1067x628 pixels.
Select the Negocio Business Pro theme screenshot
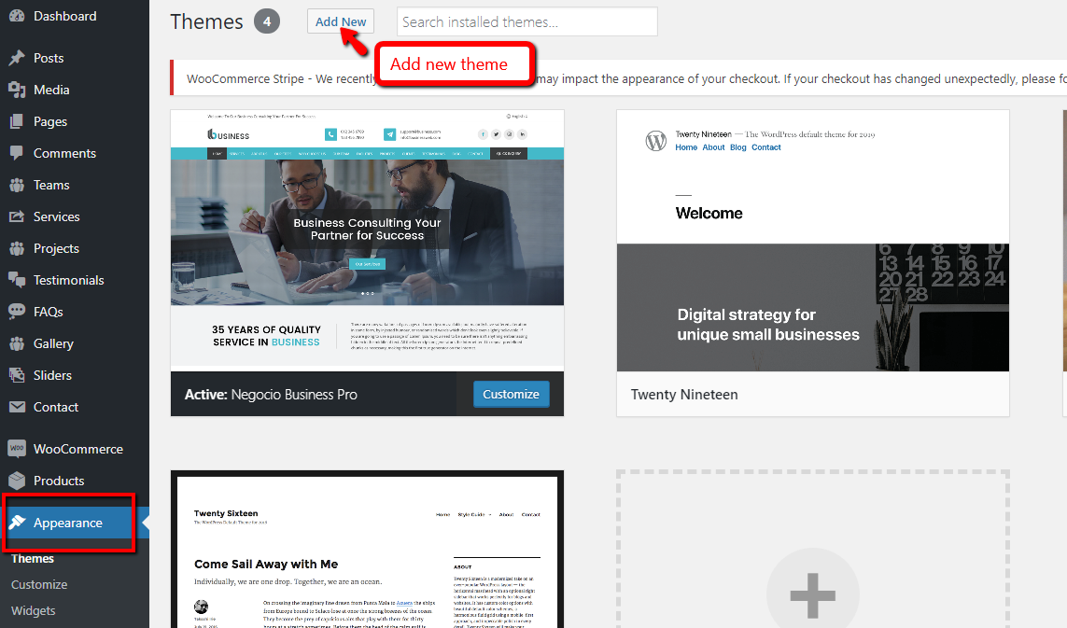point(368,240)
